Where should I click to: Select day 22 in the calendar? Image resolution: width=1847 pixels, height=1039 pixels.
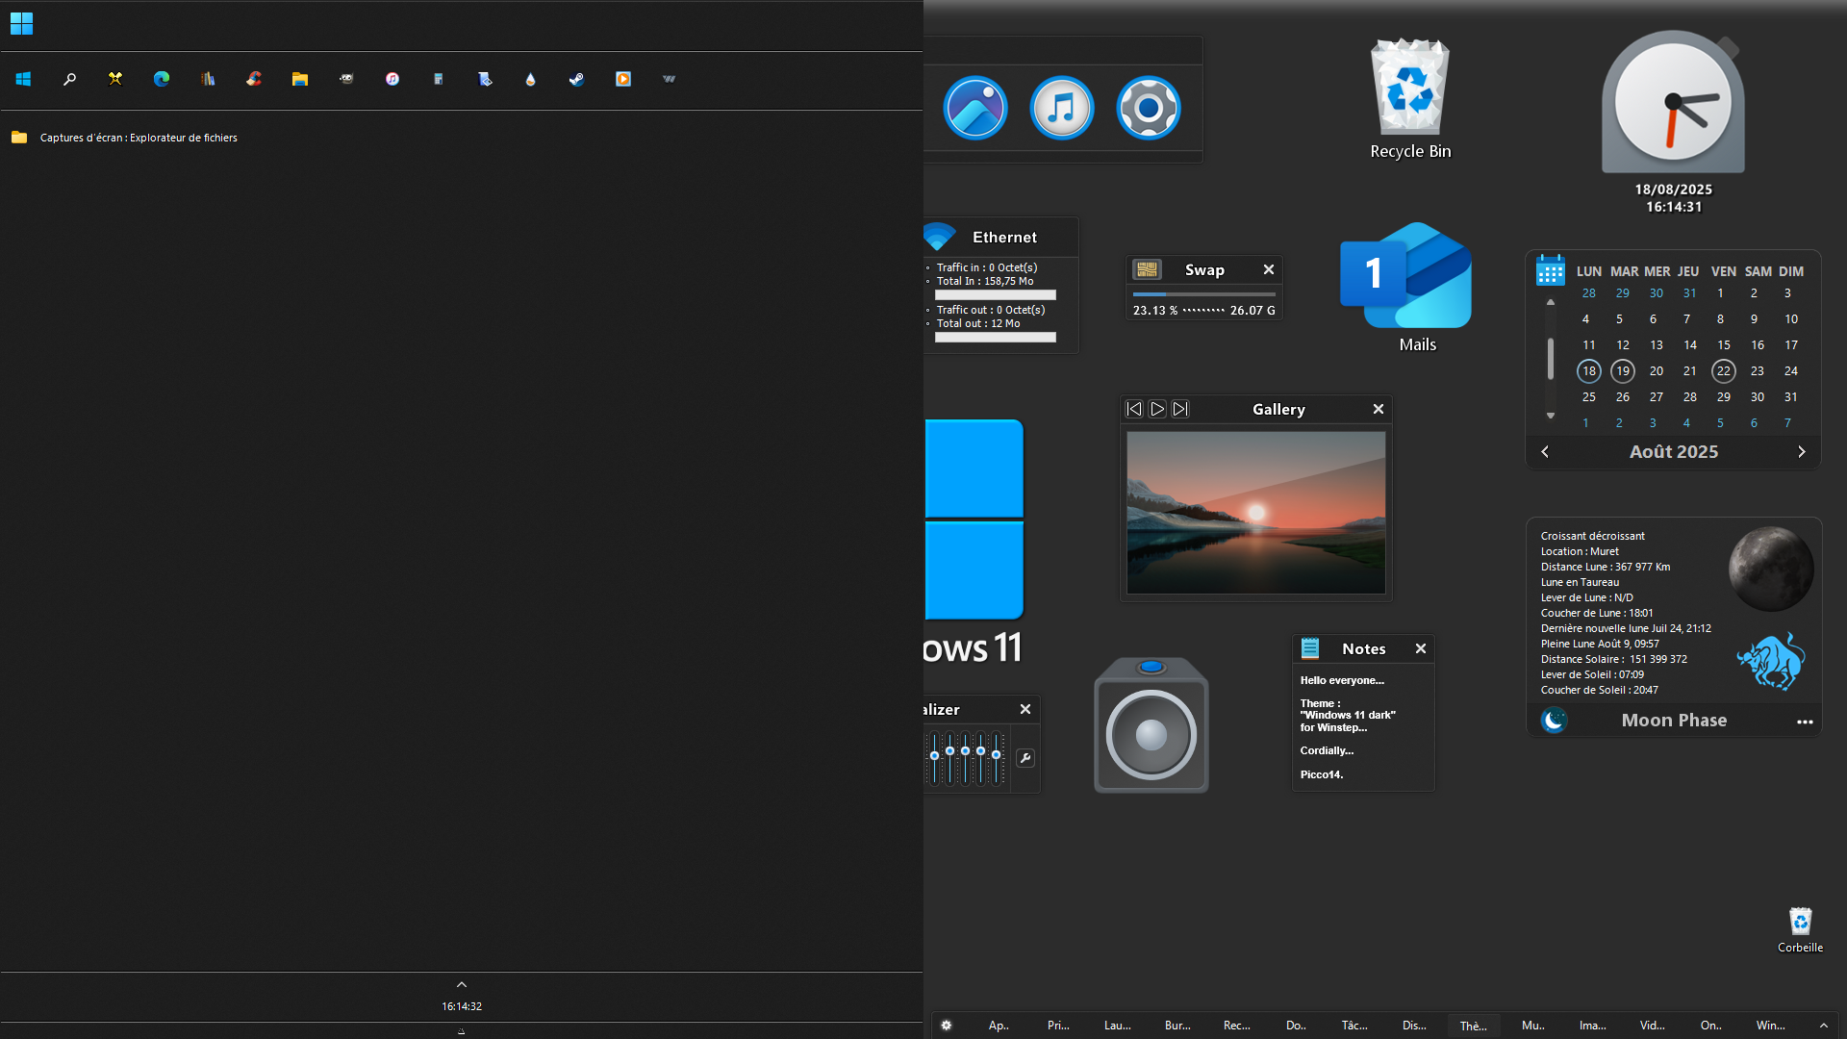[x=1723, y=370]
